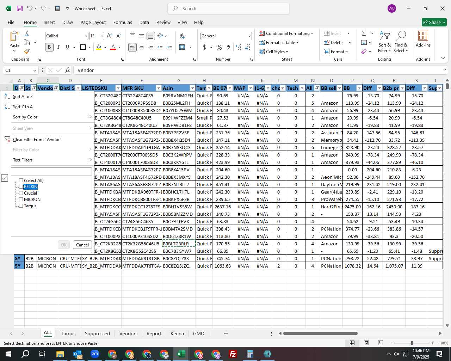The width and height of the screenshot is (451, 361).
Task: Open Zoom app in the taskbar
Action: point(95,354)
